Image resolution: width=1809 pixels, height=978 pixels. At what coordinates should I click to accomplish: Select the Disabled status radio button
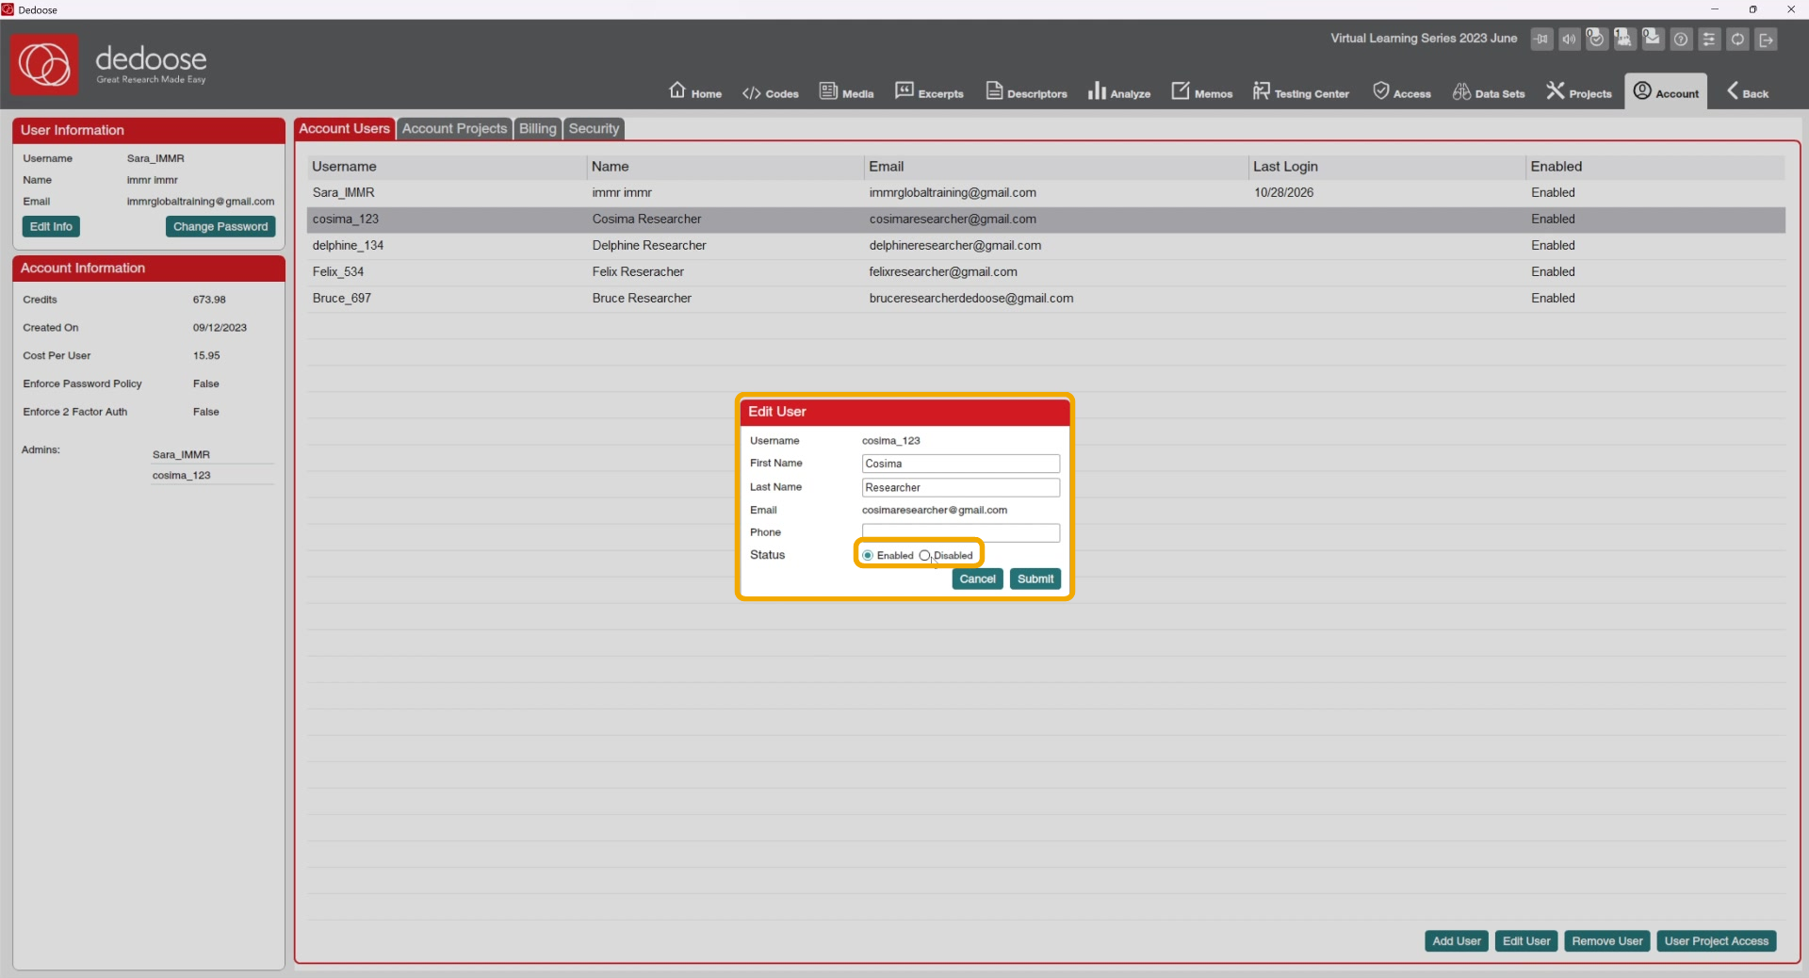pos(924,556)
